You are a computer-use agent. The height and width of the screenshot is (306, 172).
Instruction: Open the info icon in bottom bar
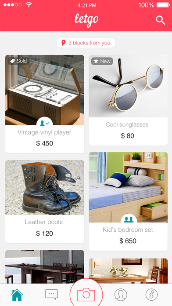click(x=151, y=295)
